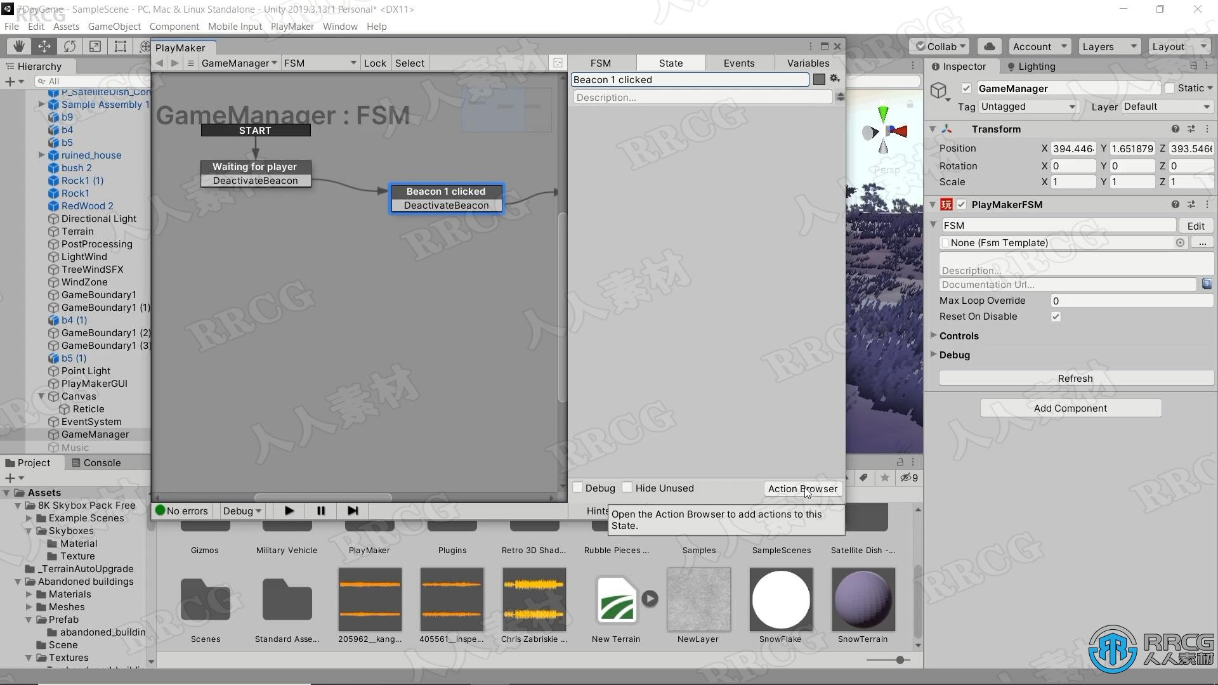Lock the Inspector panel
Viewport: 1218px width, 685px height.
1193,66
